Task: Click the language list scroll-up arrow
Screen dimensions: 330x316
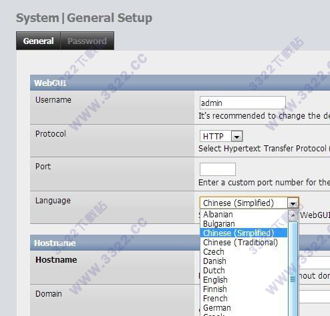Action: click(293, 215)
